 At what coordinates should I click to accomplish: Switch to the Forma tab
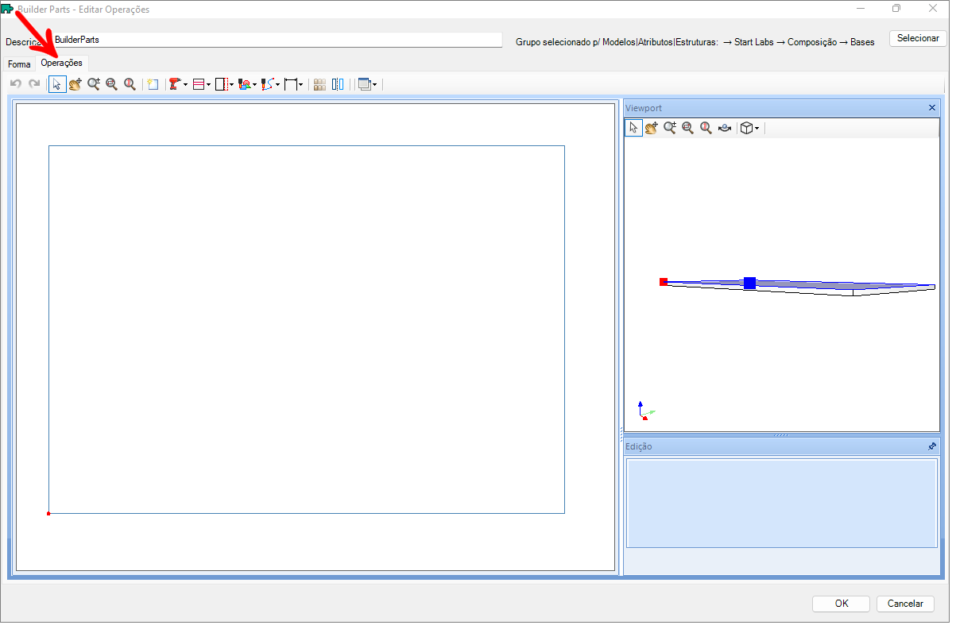19,64
